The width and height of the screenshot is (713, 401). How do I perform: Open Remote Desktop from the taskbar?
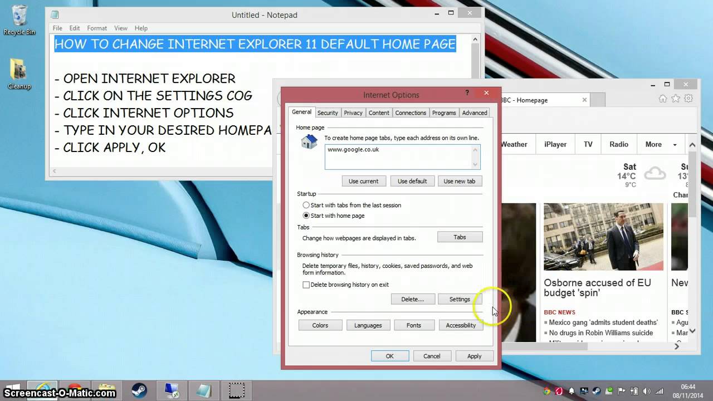point(172,390)
